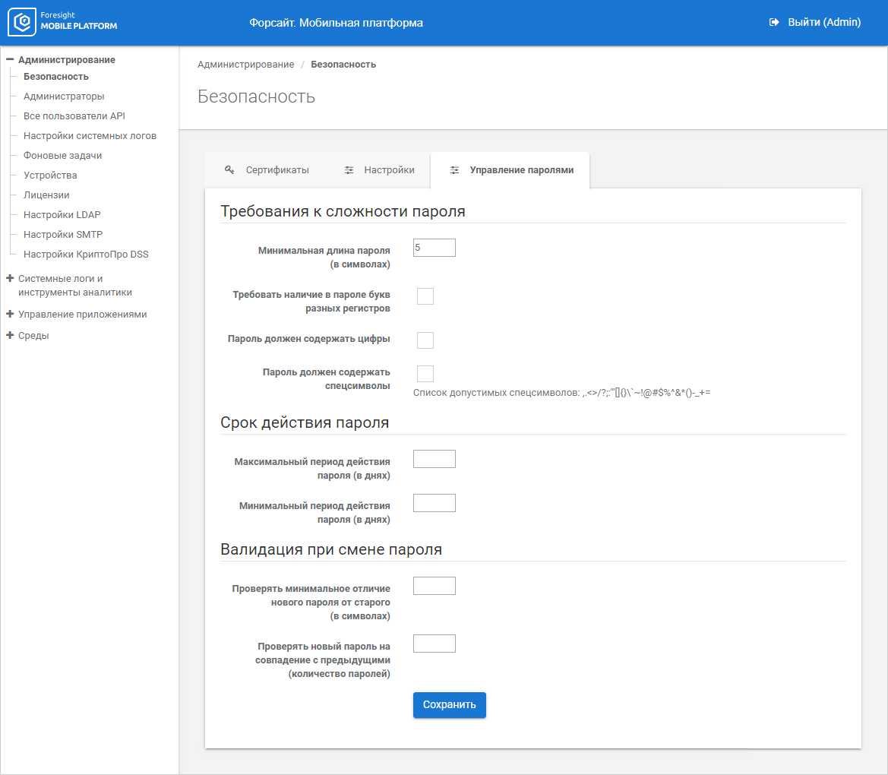Open Настройки LDAP in sidebar
This screenshot has height=775, width=888.
pos(62,215)
